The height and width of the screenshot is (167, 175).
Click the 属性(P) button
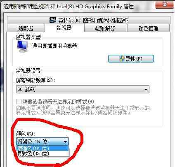tap(131, 59)
